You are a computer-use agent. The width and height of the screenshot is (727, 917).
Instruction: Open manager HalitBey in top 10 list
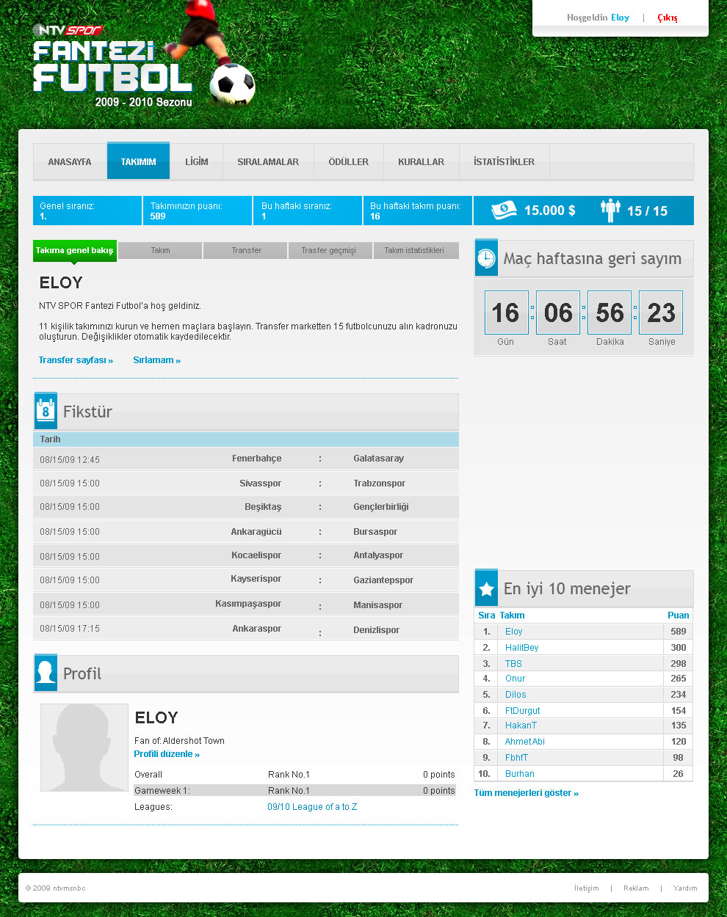point(521,648)
